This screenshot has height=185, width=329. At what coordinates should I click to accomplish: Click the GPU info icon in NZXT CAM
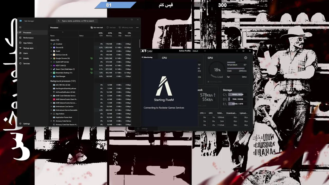(x=245, y=58)
